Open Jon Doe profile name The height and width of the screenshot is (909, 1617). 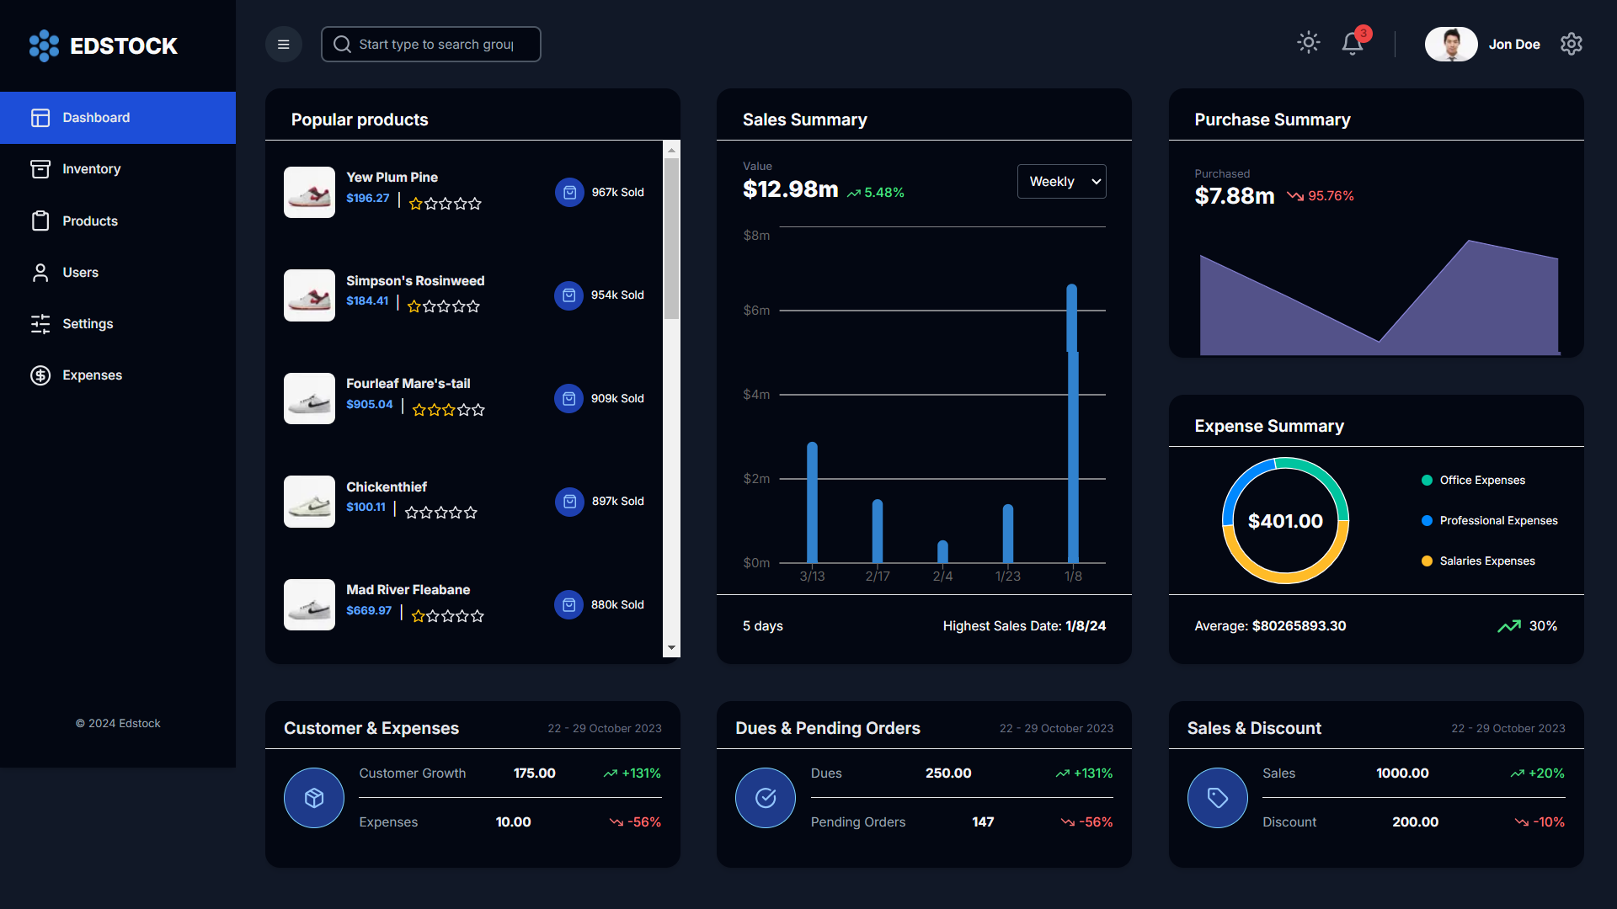click(1513, 45)
